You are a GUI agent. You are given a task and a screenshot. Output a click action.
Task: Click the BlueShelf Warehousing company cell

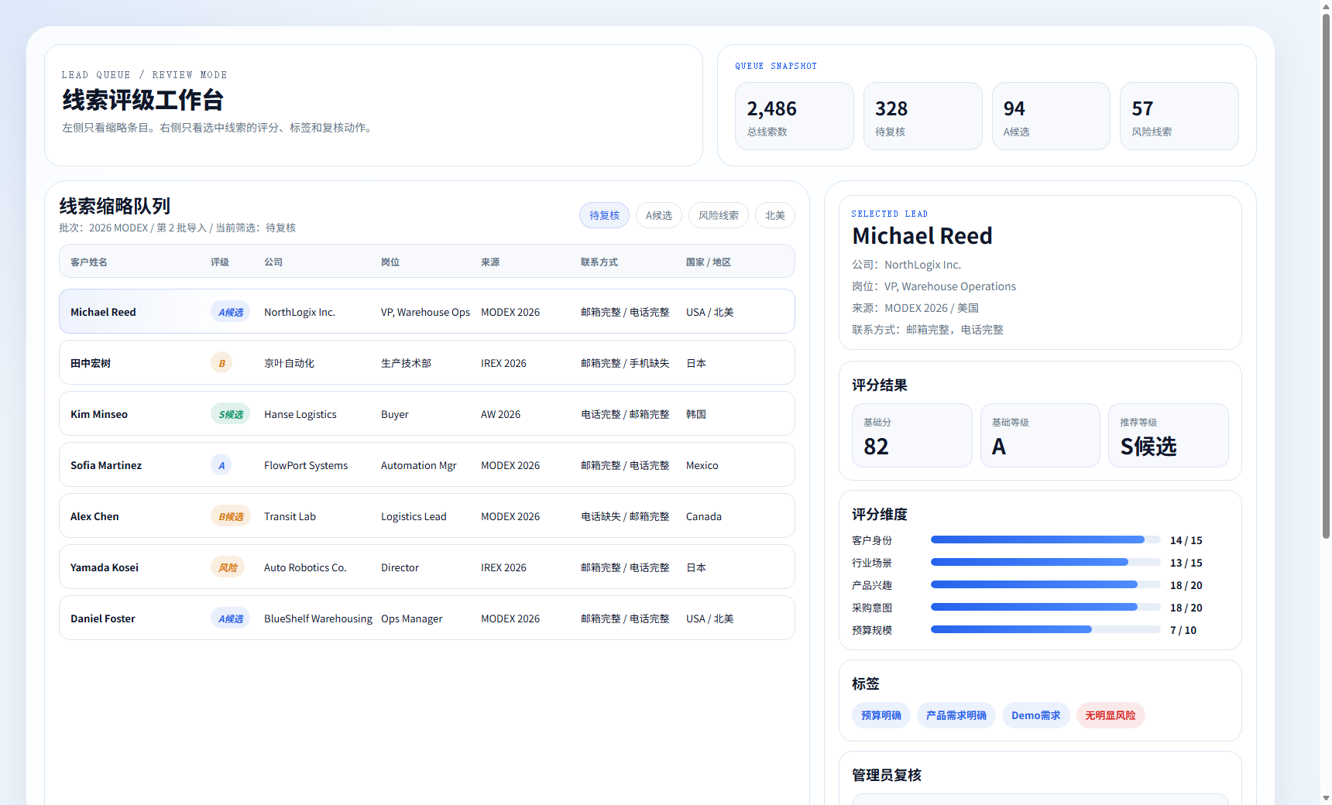click(x=318, y=618)
